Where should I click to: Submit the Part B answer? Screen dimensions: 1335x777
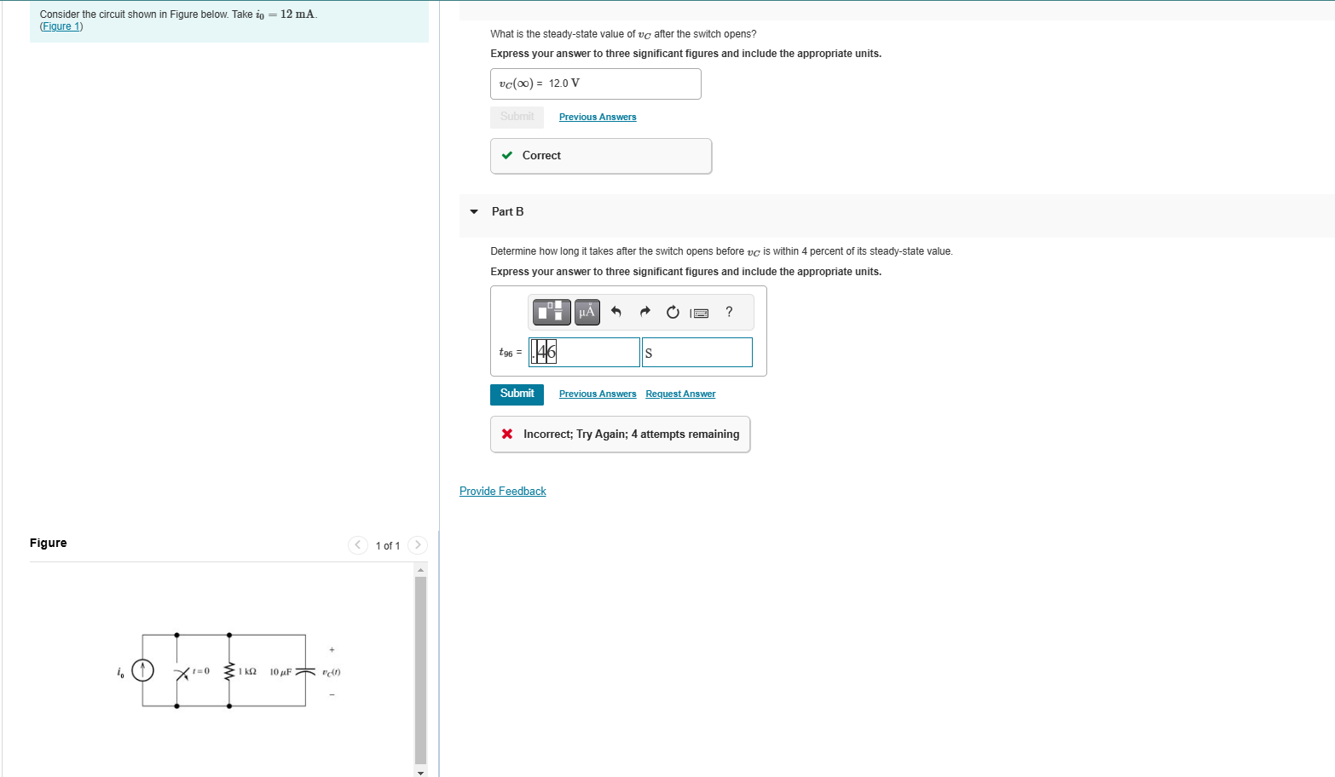coord(517,394)
